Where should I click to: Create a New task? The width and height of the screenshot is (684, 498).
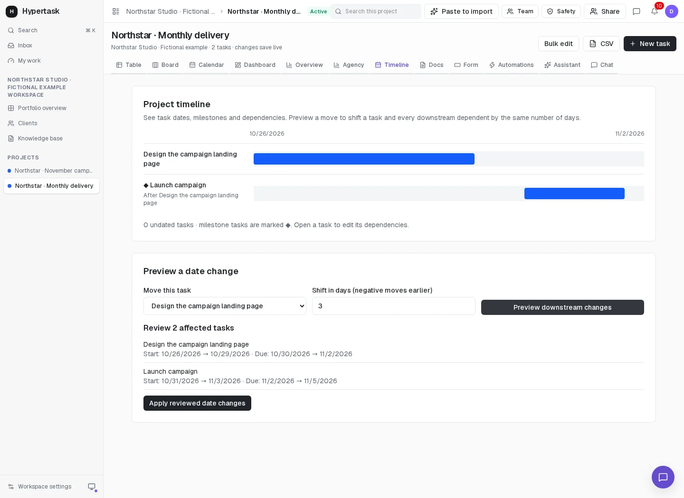[x=650, y=44]
